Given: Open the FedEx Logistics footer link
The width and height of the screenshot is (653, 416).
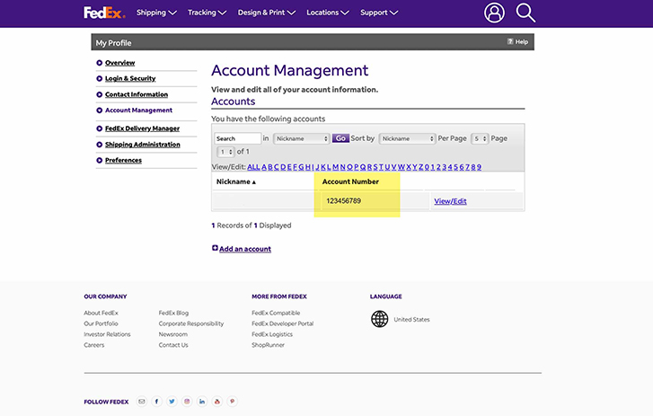Looking at the screenshot, I should (272, 334).
